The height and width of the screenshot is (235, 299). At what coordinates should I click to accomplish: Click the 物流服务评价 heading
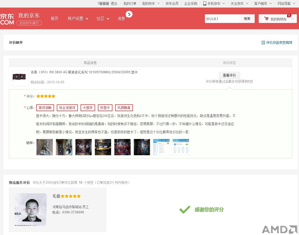[19, 183]
